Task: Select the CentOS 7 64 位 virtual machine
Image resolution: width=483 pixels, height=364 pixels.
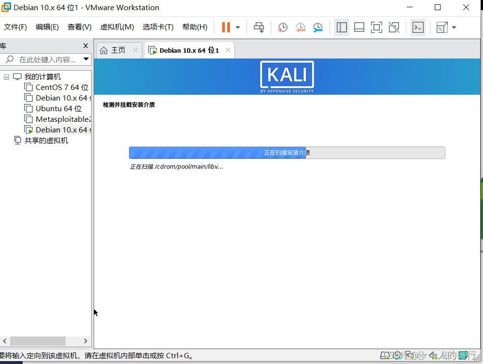Action: [62, 87]
